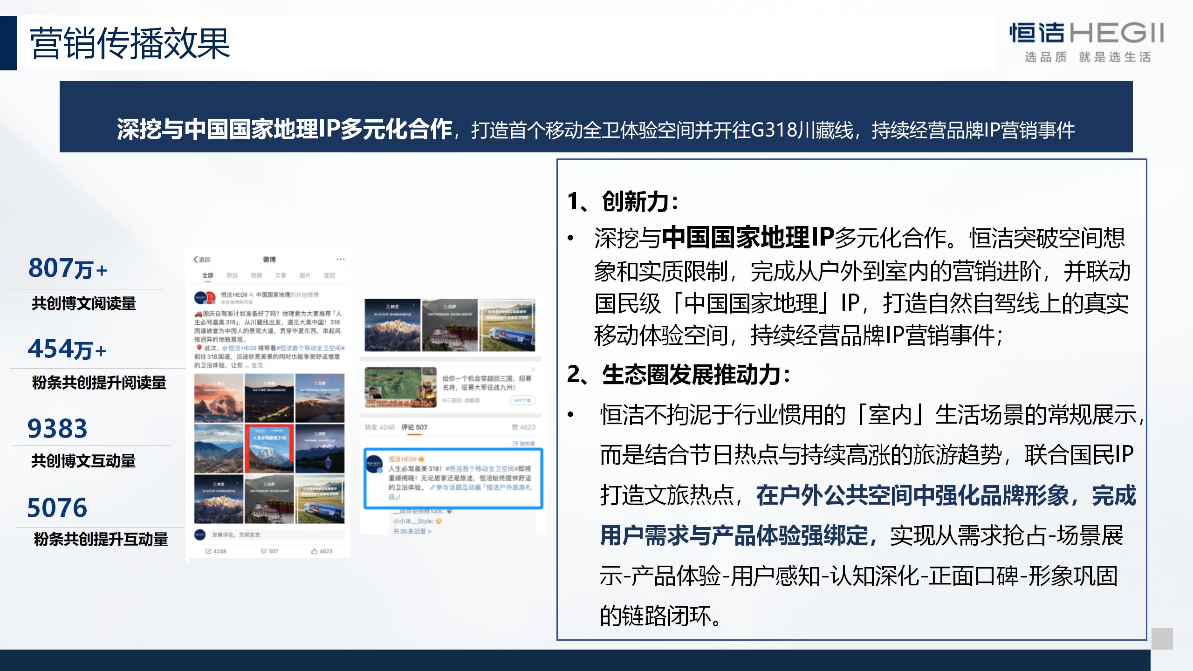Click the 共创博文阅读量 label

click(84, 303)
